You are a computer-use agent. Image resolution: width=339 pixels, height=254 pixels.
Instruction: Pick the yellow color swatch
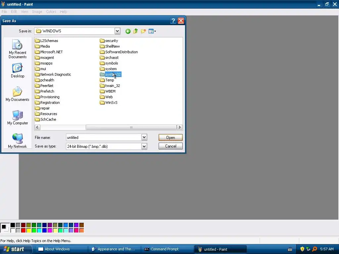click(29, 231)
